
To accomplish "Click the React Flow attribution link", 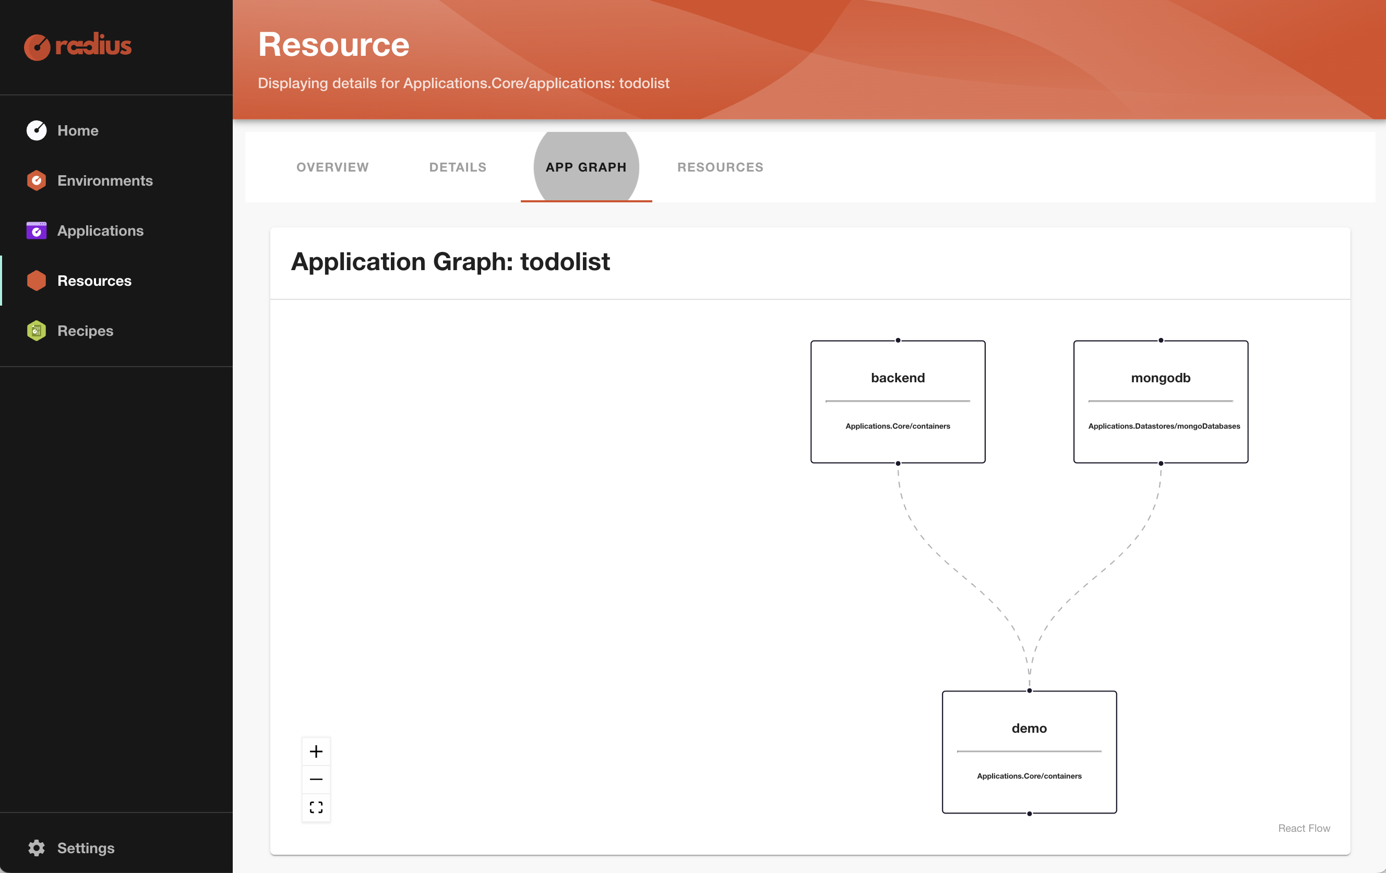I will click(1304, 828).
